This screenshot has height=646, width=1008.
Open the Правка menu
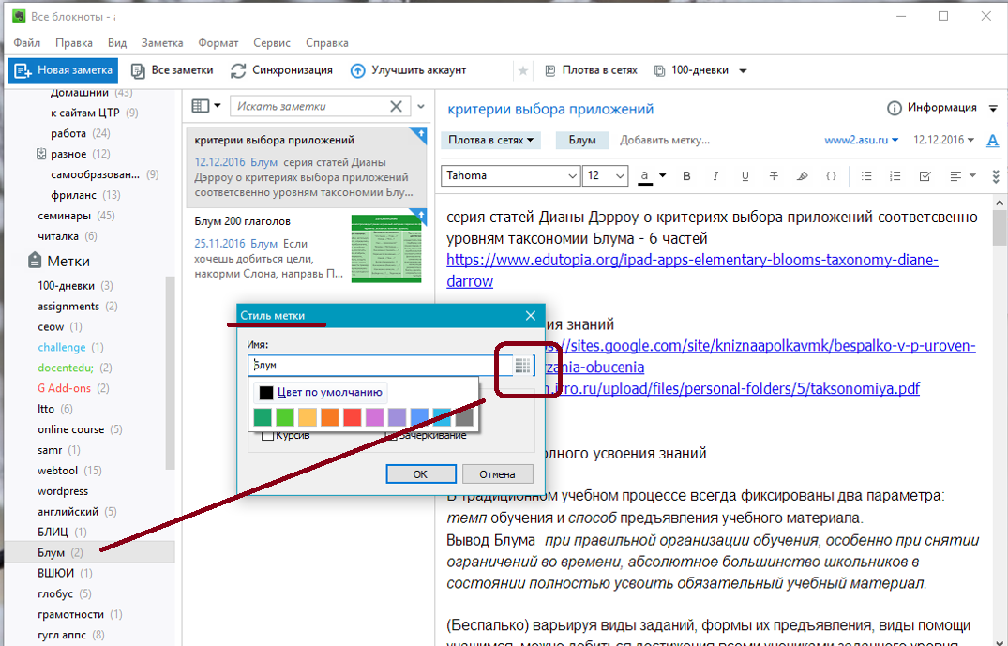click(73, 43)
